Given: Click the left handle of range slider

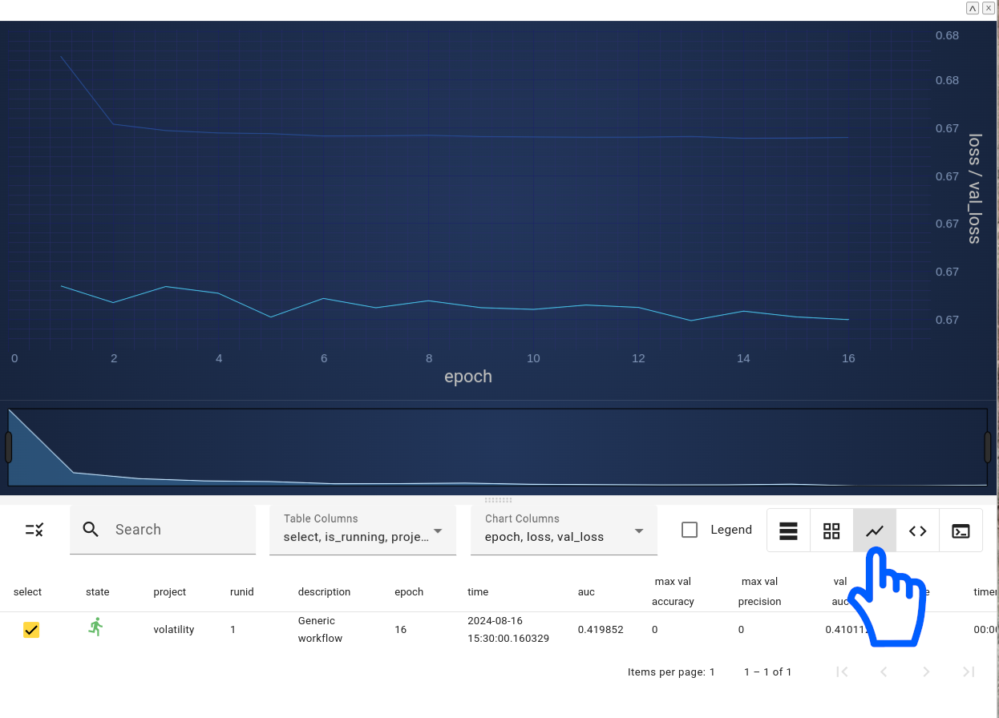Looking at the screenshot, I should [9, 447].
